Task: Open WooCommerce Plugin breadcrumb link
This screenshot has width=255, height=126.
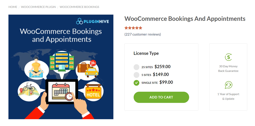Action: point(38,7)
